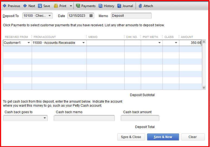Click the Cash back amount field
This screenshot has width=210, height=147.
(140, 118)
